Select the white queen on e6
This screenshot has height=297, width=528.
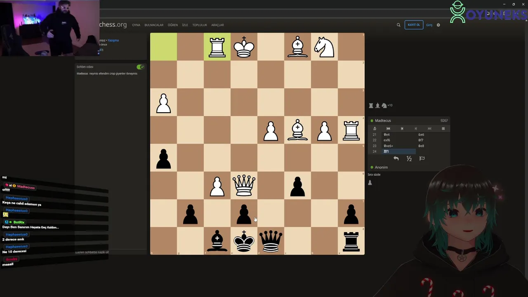click(x=244, y=185)
